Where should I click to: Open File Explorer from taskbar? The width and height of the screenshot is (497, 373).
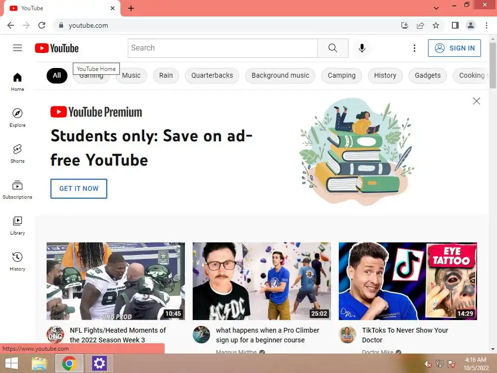click(x=39, y=363)
